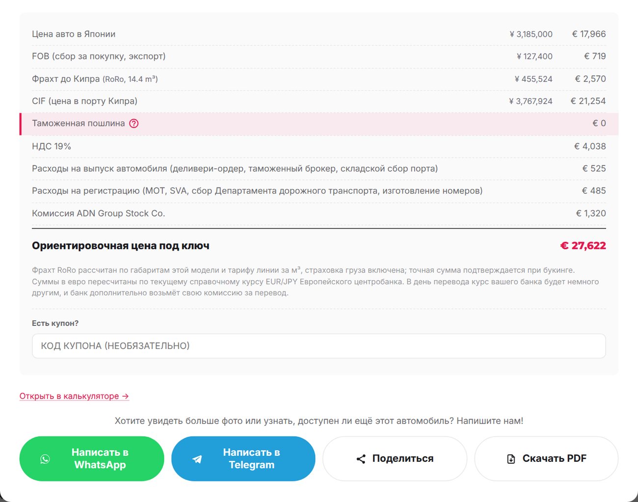Screen dimensions: 638x502
Task: Select the € 21,254 CIF amount
Action: [x=588, y=101]
